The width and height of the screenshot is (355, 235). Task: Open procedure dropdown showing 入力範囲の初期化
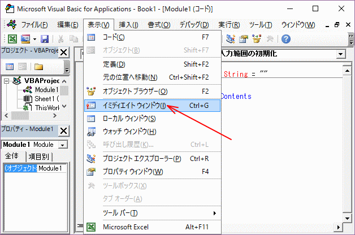pyautogui.click(x=340, y=54)
